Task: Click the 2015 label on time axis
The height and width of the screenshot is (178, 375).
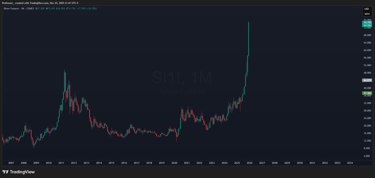Action: [112, 163]
